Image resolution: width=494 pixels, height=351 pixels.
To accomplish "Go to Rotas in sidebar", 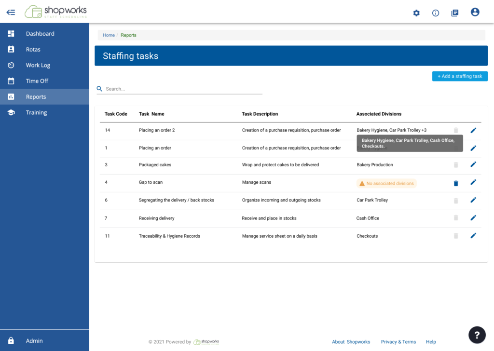I will point(33,50).
